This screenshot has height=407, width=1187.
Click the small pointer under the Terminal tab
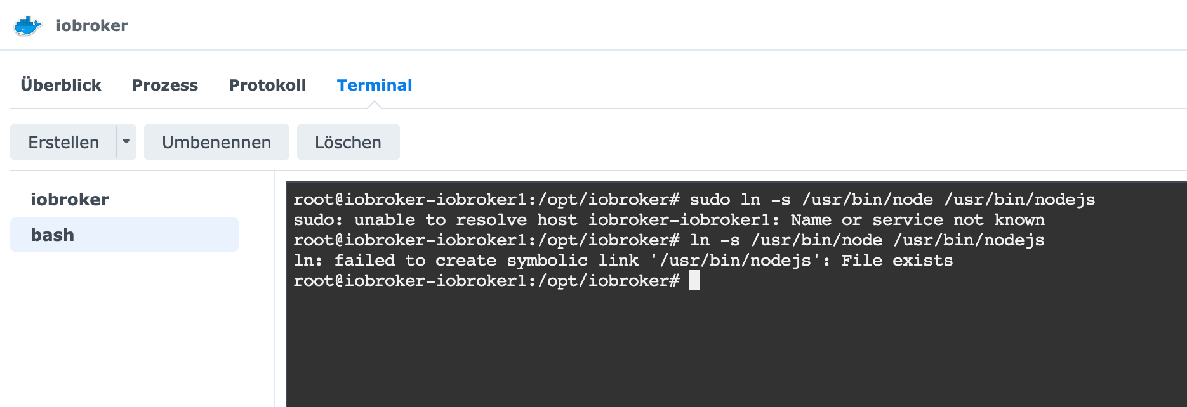click(x=375, y=105)
